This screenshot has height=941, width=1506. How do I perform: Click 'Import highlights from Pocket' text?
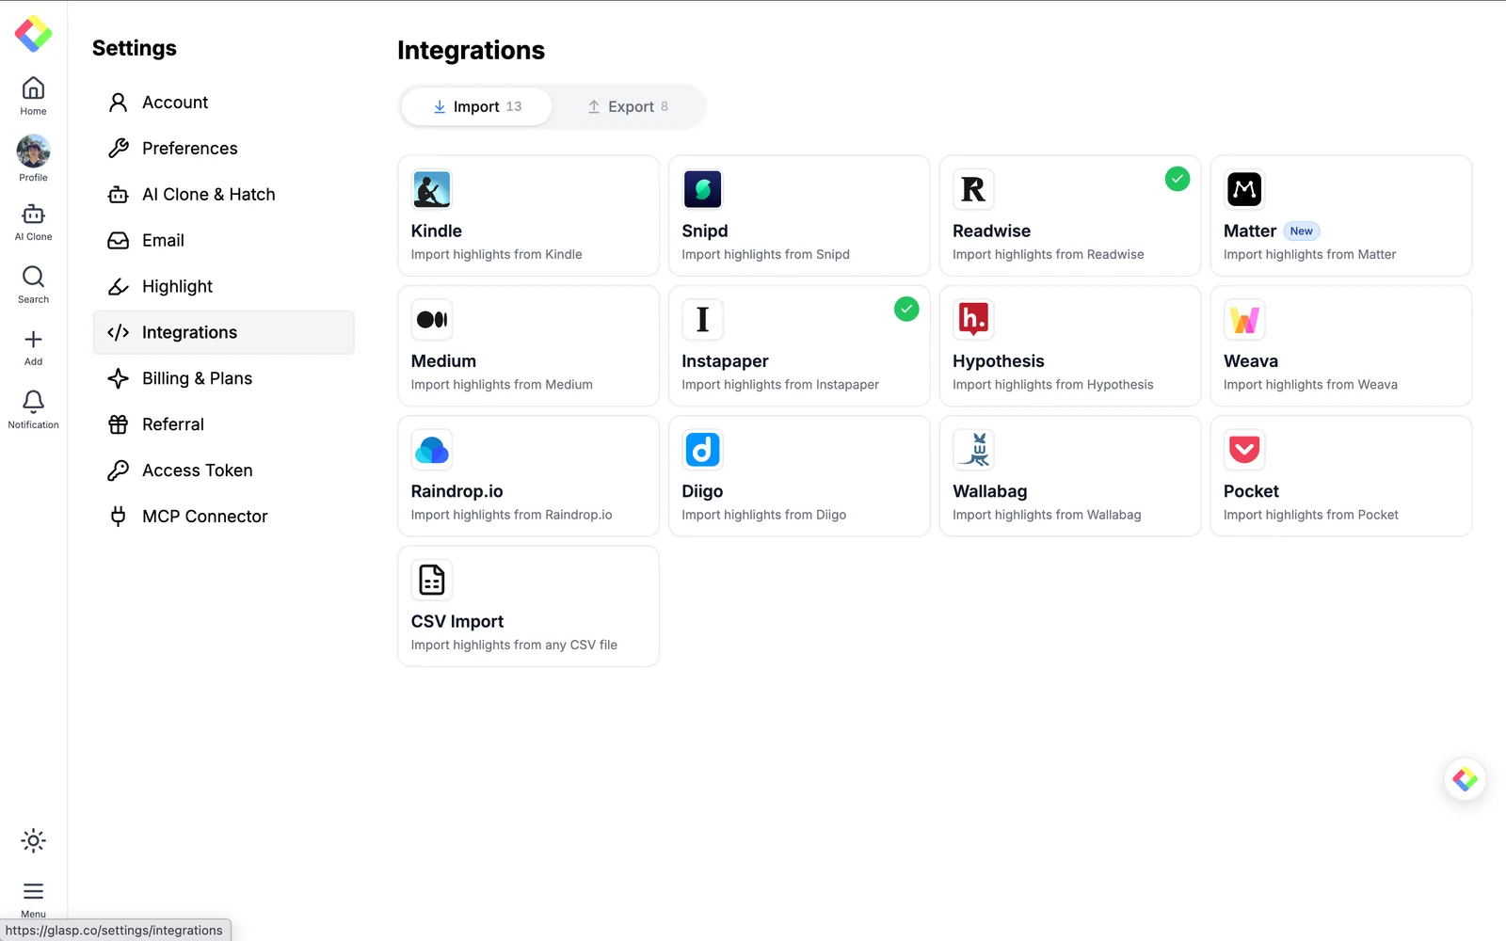[x=1310, y=515]
